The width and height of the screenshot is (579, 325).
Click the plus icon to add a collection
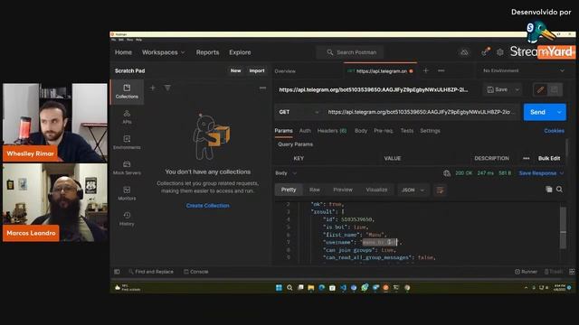pos(153,88)
